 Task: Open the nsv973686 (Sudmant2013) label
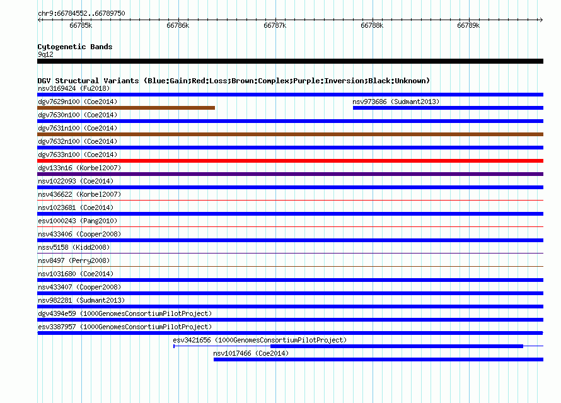[396, 102]
